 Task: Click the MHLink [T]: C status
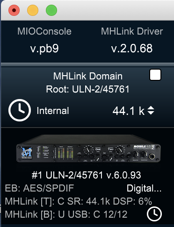[35, 201]
